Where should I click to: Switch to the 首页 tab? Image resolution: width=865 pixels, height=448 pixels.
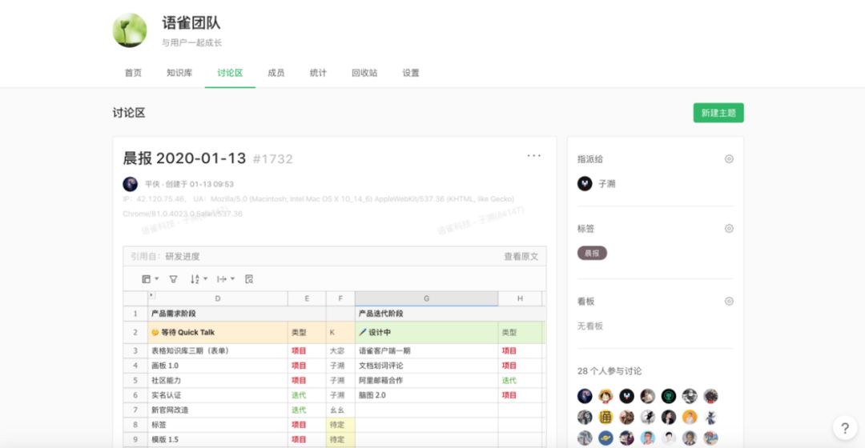coord(133,73)
